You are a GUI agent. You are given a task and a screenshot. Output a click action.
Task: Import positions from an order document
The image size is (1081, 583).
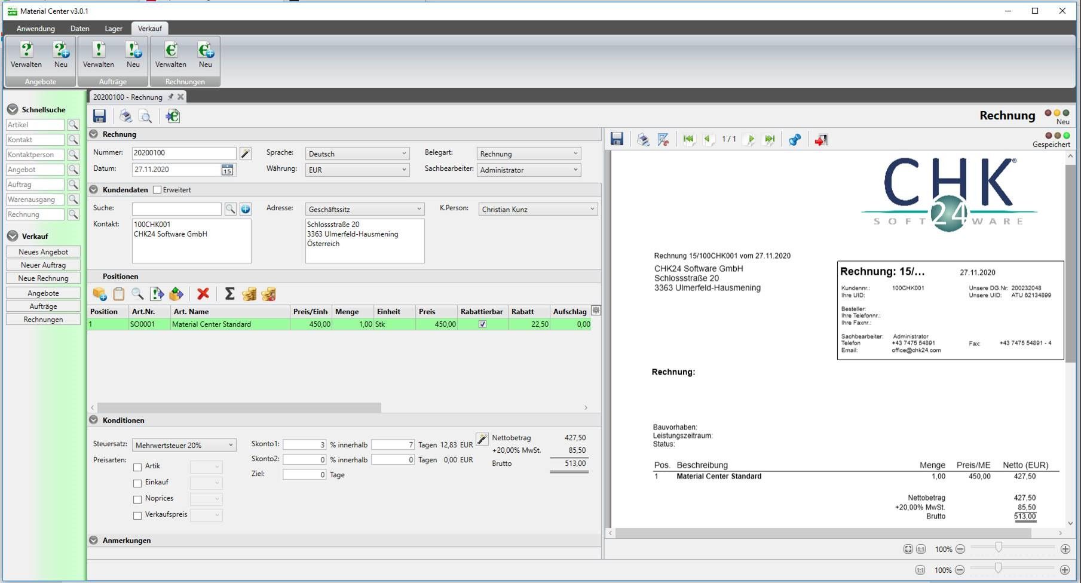click(157, 294)
